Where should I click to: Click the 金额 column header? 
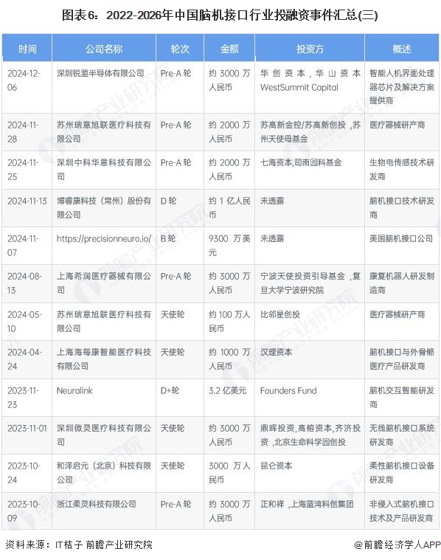(229, 49)
